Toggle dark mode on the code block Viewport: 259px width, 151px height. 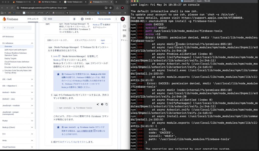[102, 104]
